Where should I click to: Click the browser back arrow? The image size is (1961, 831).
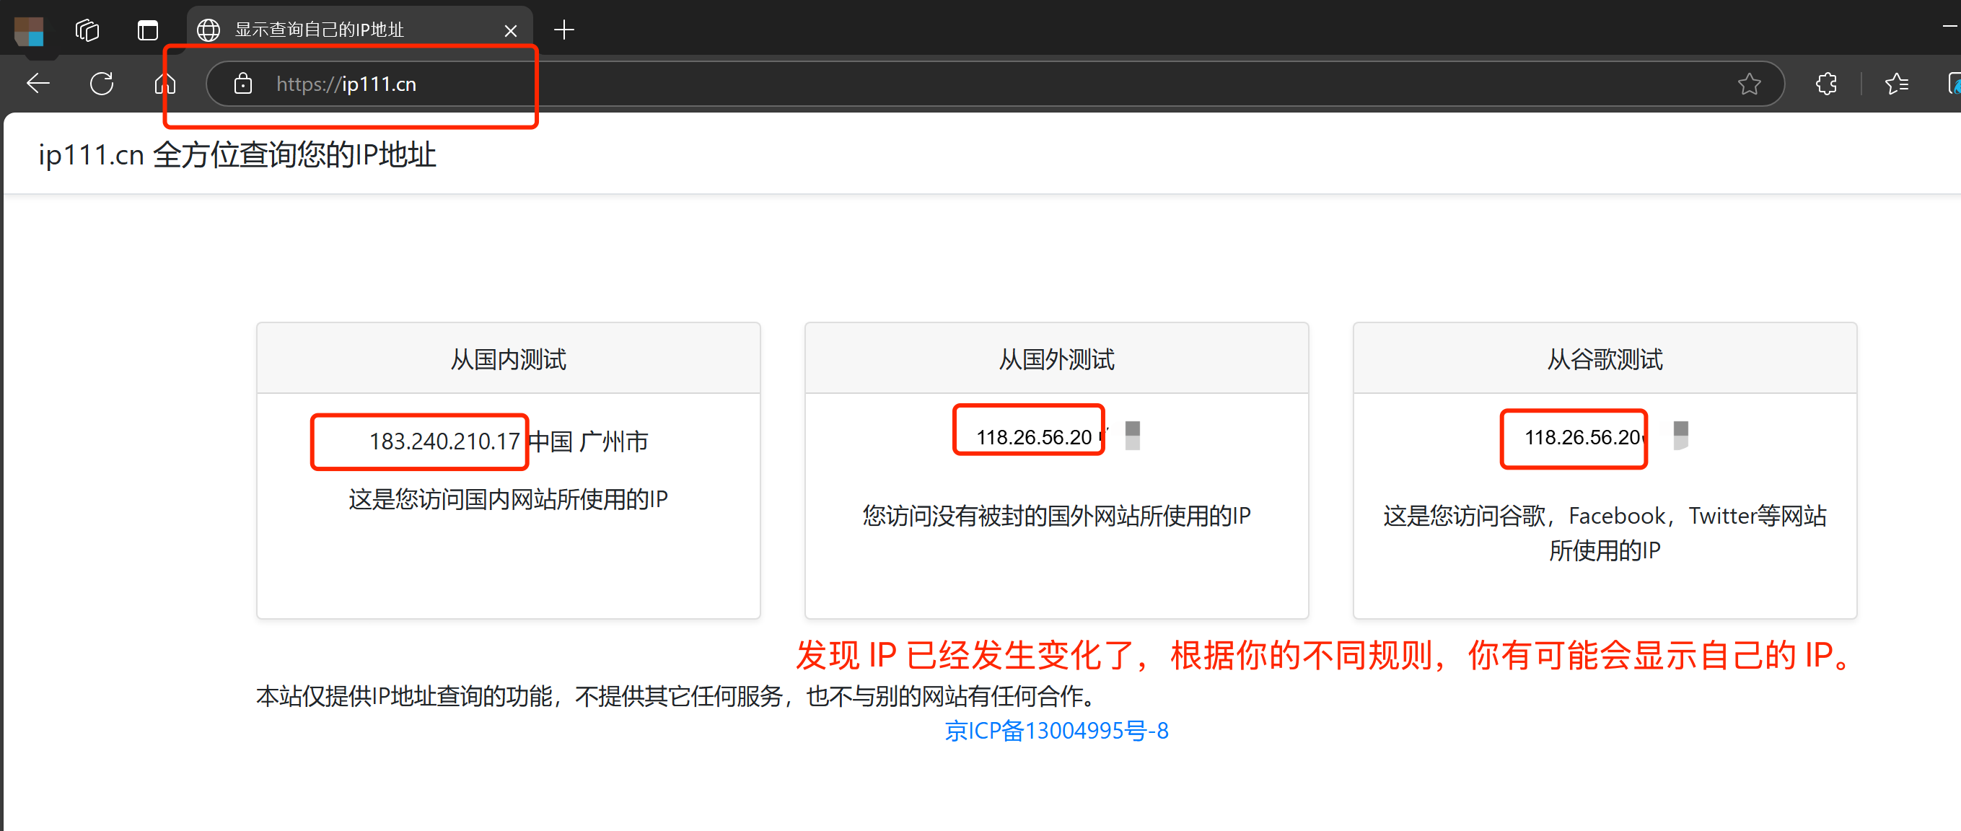38,84
